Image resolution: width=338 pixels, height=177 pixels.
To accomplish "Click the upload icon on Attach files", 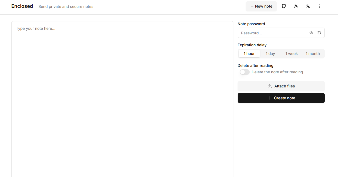I will [x=269, y=86].
